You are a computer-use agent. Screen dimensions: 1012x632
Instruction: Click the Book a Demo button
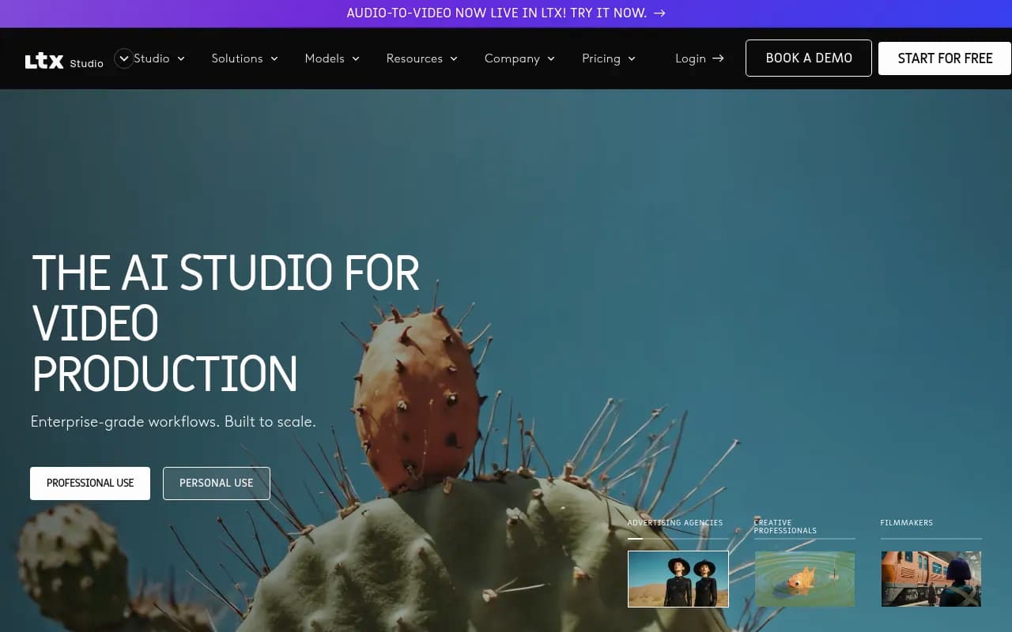point(808,58)
